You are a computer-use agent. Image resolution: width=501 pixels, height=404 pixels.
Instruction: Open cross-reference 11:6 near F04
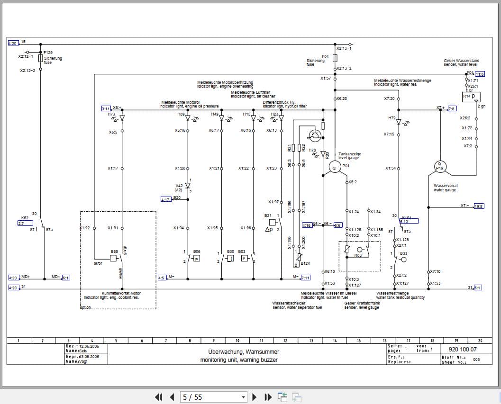480,74
